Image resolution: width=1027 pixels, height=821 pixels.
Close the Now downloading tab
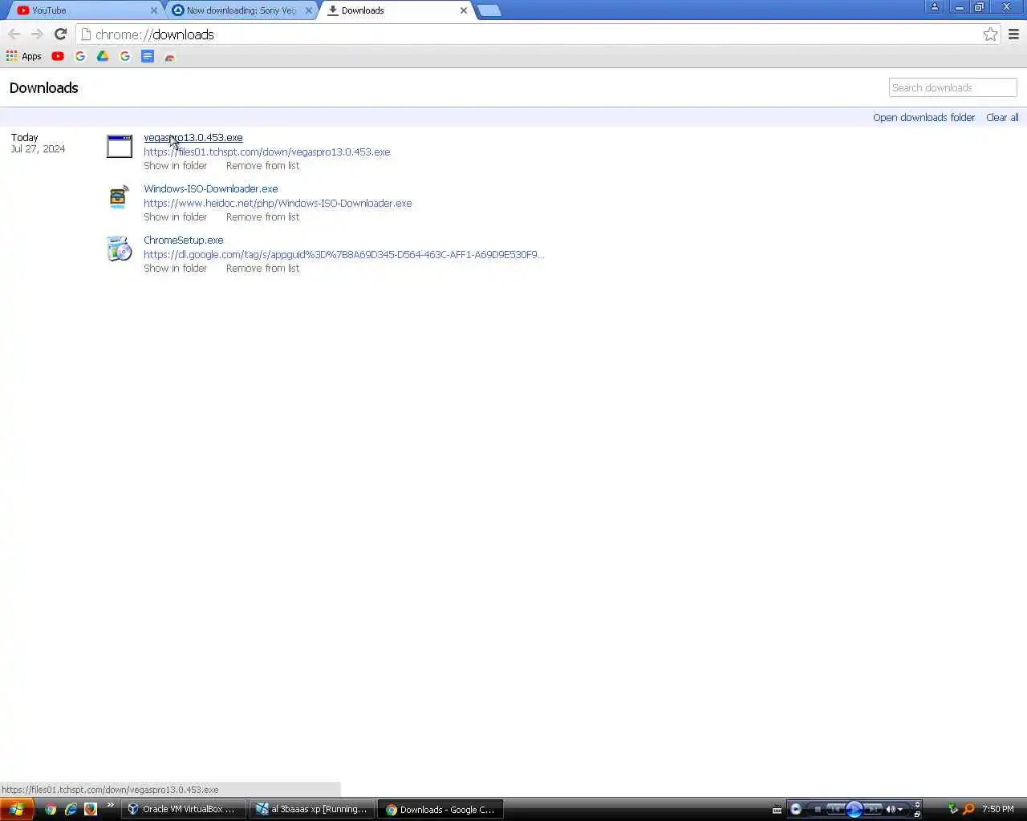309,10
